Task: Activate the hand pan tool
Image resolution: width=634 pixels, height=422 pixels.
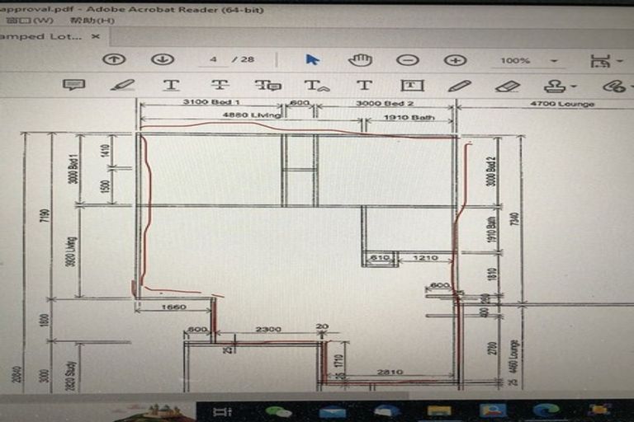Action: tap(360, 59)
